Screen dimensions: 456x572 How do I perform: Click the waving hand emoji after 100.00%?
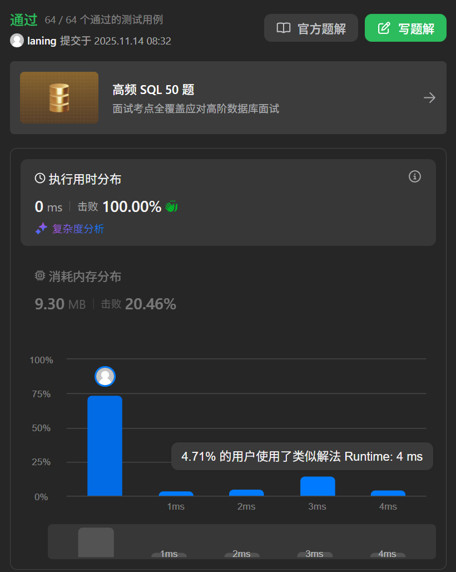(x=171, y=206)
